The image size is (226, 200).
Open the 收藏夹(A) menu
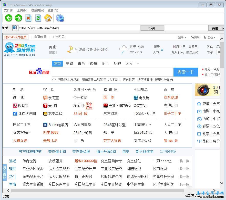coord(37,10)
